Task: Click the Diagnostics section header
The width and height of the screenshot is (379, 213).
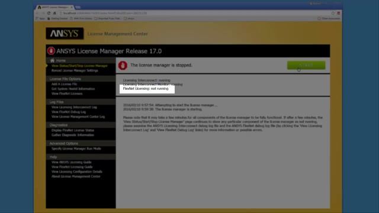Action: tap(59, 125)
